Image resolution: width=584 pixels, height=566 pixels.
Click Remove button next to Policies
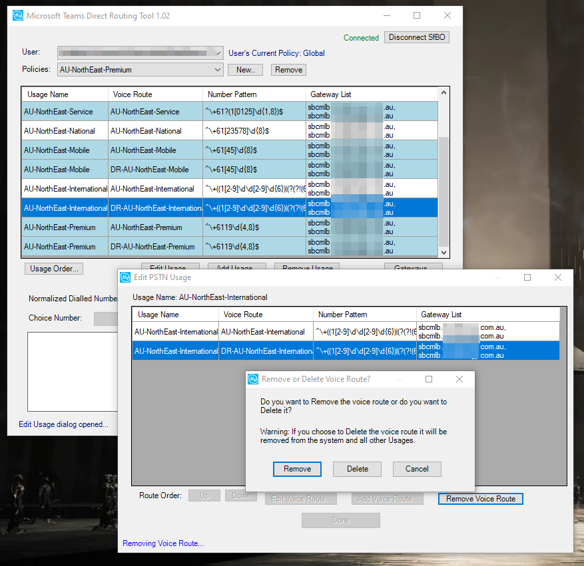[x=288, y=70]
